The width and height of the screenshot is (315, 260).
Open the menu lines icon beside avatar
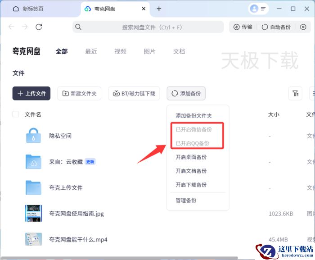pos(263,9)
